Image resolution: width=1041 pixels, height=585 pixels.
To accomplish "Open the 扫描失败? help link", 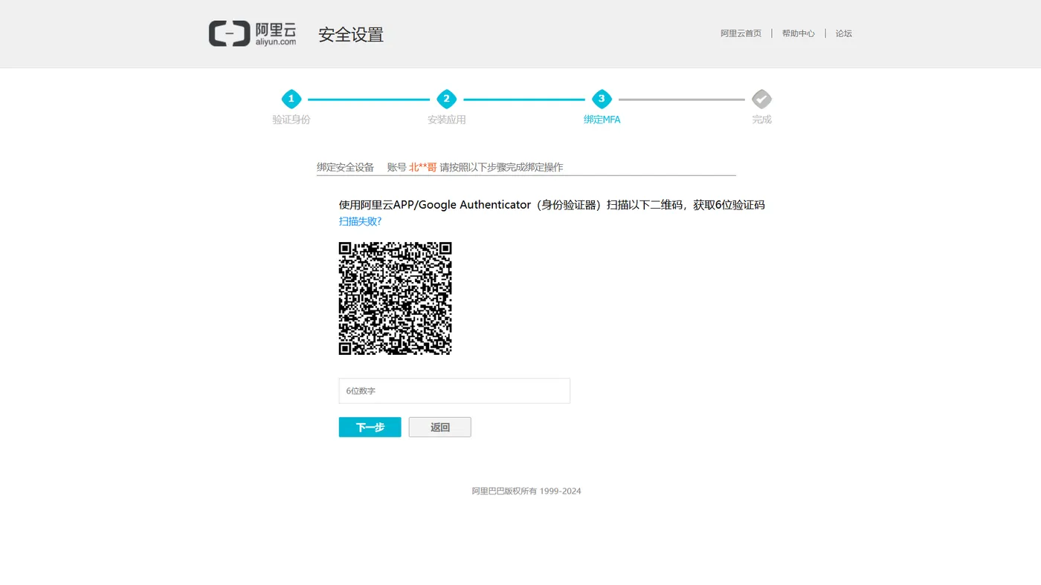I will pyautogui.click(x=360, y=221).
